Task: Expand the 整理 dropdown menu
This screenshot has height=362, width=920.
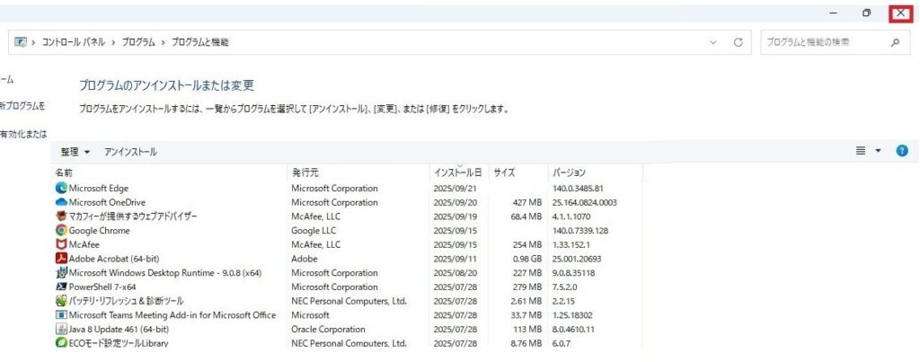Action: point(75,152)
